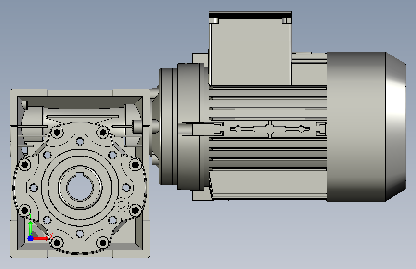Click the blue origin dot of the coordinate triad
This screenshot has height=269, width=416.
click(30, 238)
